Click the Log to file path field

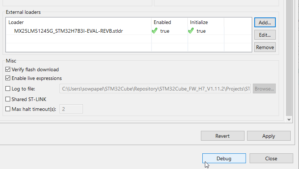click(155, 89)
